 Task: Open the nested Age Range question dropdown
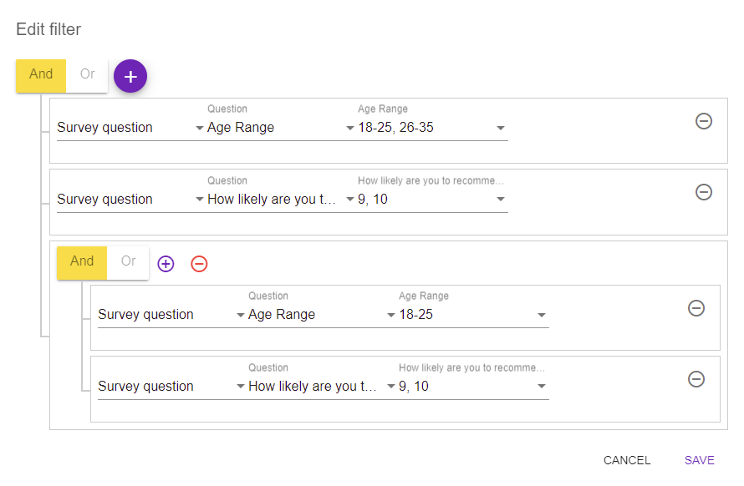322,315
